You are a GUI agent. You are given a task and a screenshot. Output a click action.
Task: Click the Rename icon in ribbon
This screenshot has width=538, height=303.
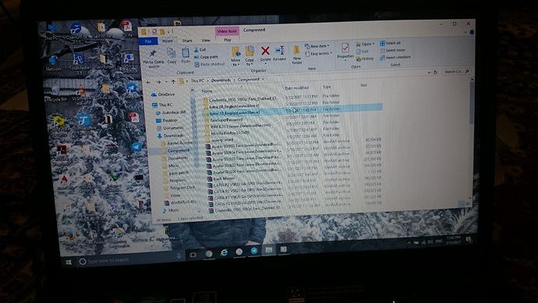coord(280,53)
